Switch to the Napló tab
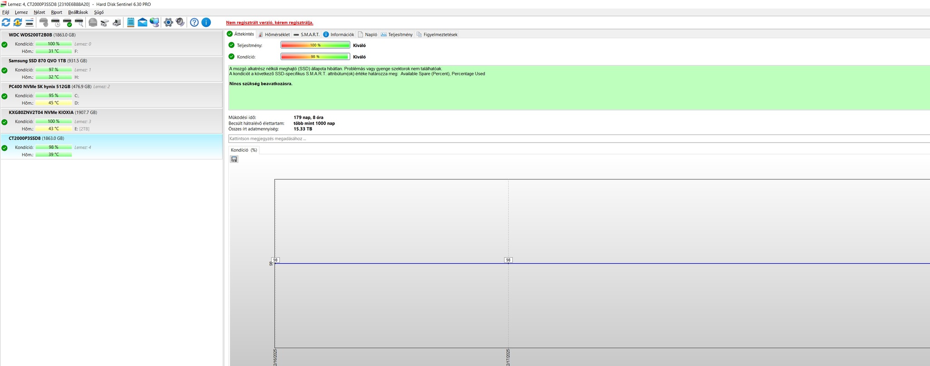The height and width of the screenshot is (366, 930). (368, 34)
